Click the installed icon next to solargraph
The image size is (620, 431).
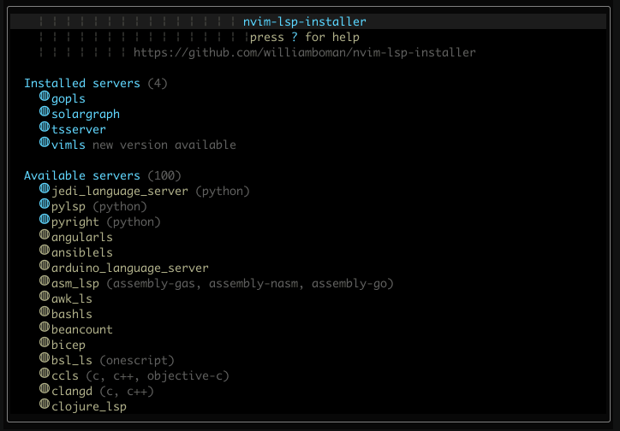pyautogui.click(x=45, y=113)
